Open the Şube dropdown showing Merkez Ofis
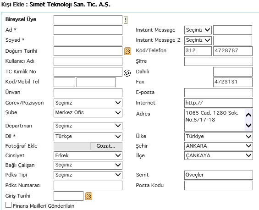This screenshot has width=259, height=210. coord(88,113)
